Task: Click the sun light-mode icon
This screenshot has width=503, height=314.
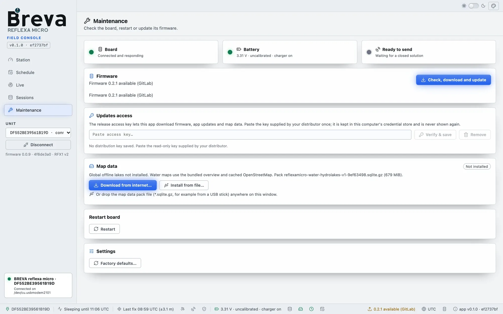Action: pyautogui.click(x=464, y=6)
